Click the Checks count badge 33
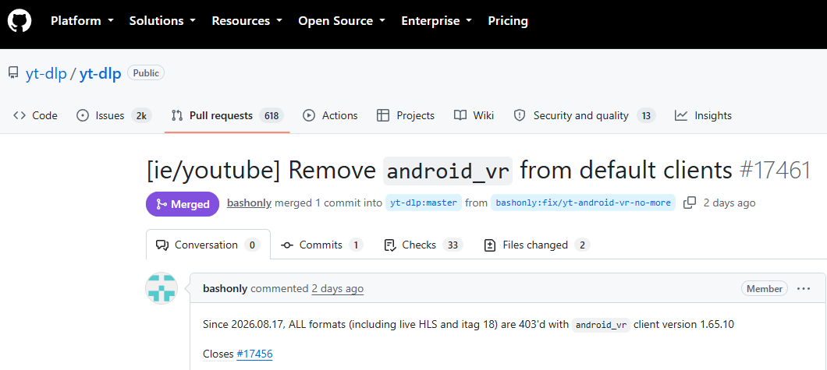 click(x=453, y=245)
